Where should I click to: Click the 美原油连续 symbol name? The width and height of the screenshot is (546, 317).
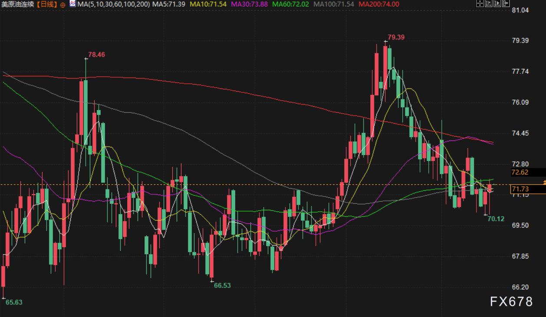[18, 4]
